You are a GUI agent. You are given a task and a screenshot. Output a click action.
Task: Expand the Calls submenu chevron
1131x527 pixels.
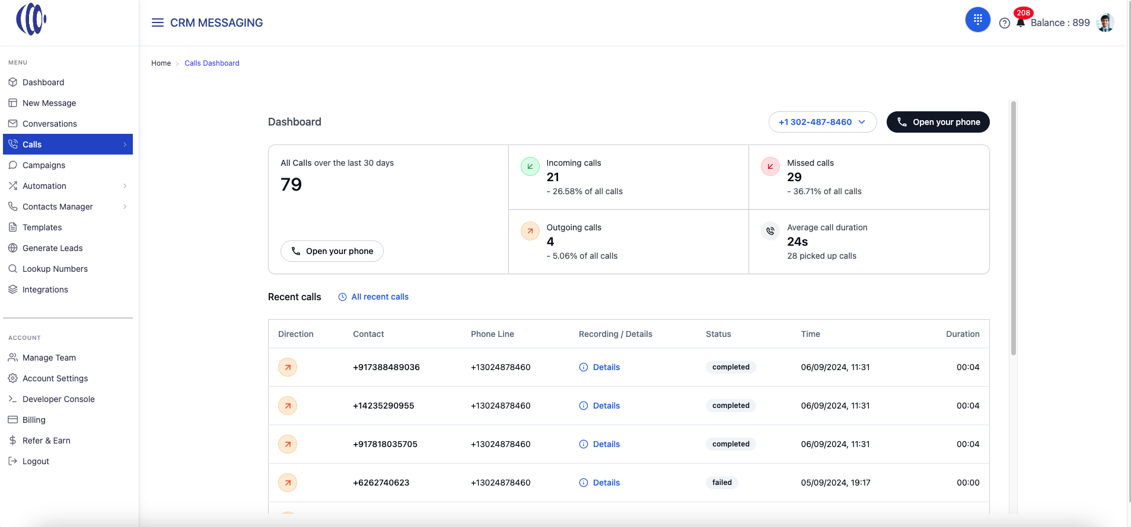pos(125,144)
